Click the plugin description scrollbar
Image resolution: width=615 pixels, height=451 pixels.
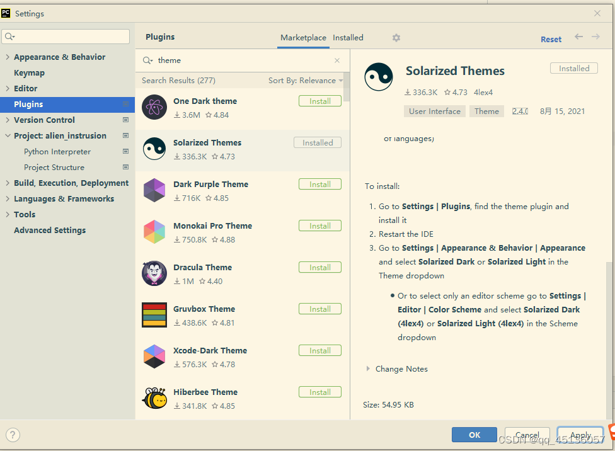[x=609, y=340]
